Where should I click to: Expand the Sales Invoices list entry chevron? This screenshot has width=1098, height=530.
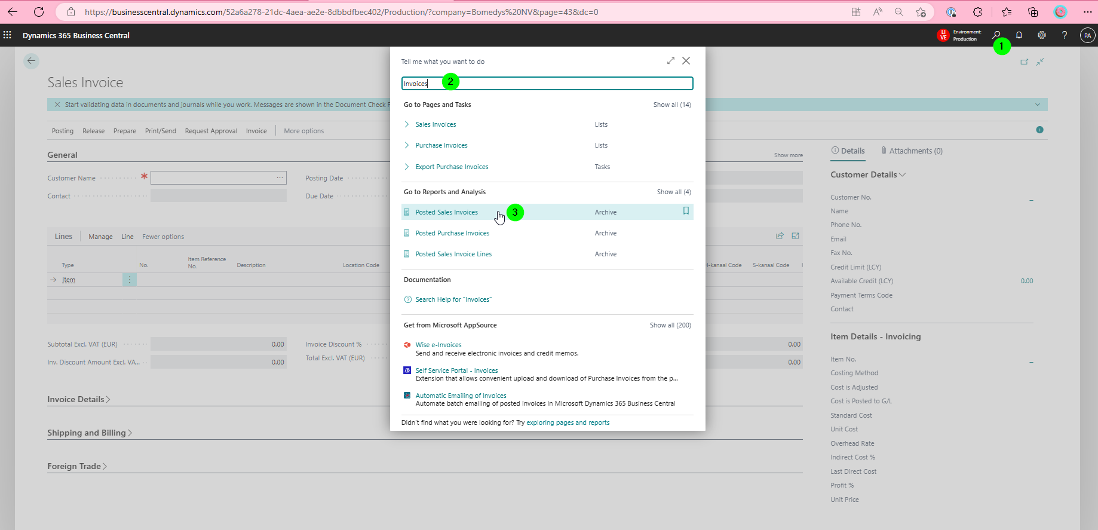click(407, 124)
